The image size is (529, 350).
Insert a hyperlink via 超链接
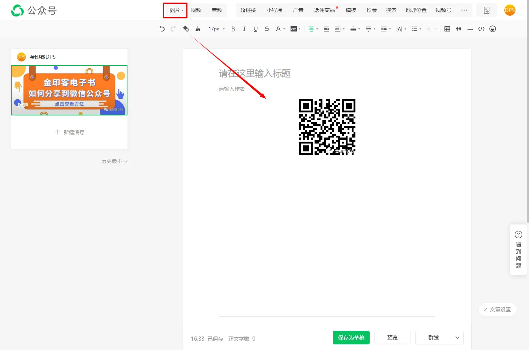[248, 10]
